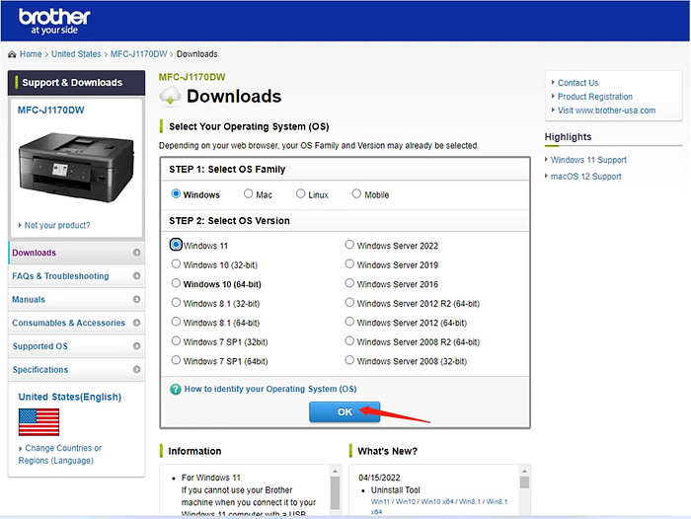Click the Not your product? link
Screen dimensions: 691x519
coord(57,225)
